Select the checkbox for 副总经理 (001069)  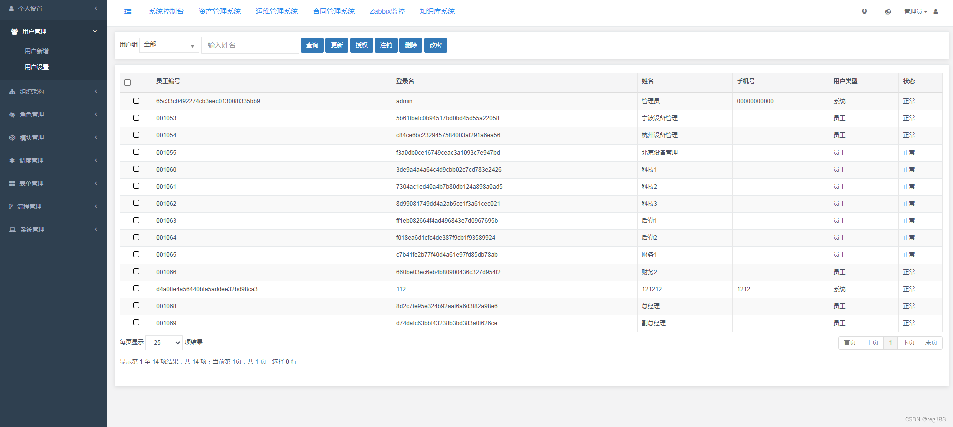(136, 322)
